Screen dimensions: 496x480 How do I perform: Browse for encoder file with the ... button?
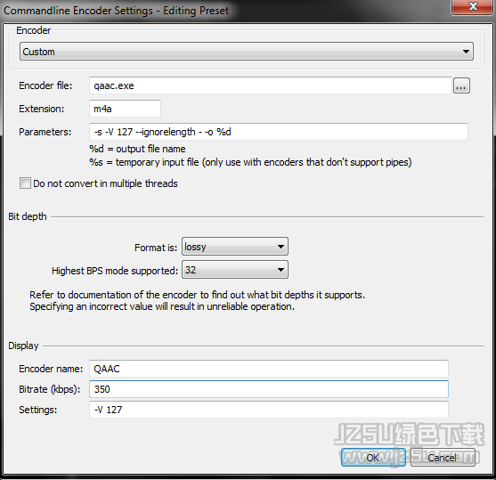[x=461, y=85]
